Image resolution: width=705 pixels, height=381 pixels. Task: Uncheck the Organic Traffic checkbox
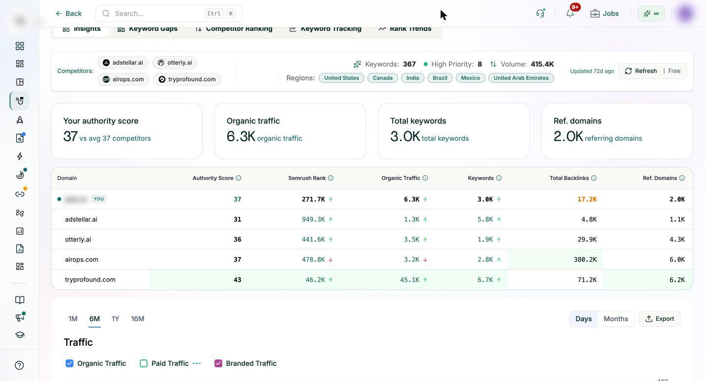tap(70, 363)
